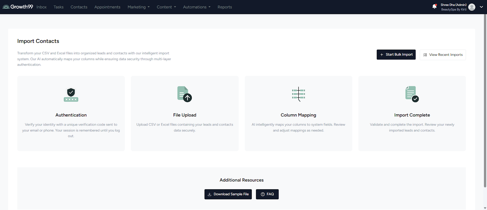Click View Recent Imports button
The height and width of the screenshot is (210, 487).
point(443,55)
